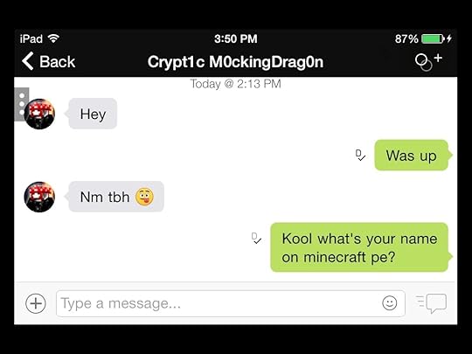The height and width of the screenshot is (354, 472).
Task: Tap the delivered checkmark beside the Kool message
Action: (256, 238)
